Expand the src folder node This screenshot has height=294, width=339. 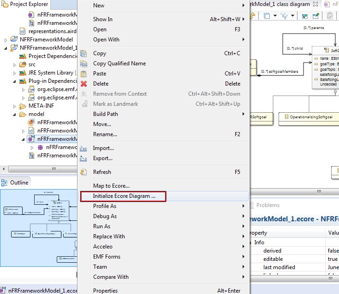tap(14, 65)
